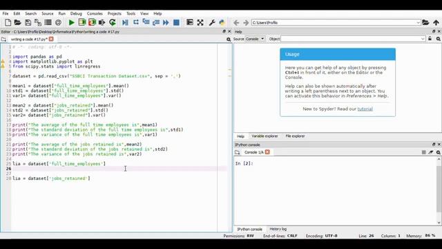This screenshot has width=442, height=249.
Task: Open the PYTHONPATH manager Python icon
Action: 222,23
